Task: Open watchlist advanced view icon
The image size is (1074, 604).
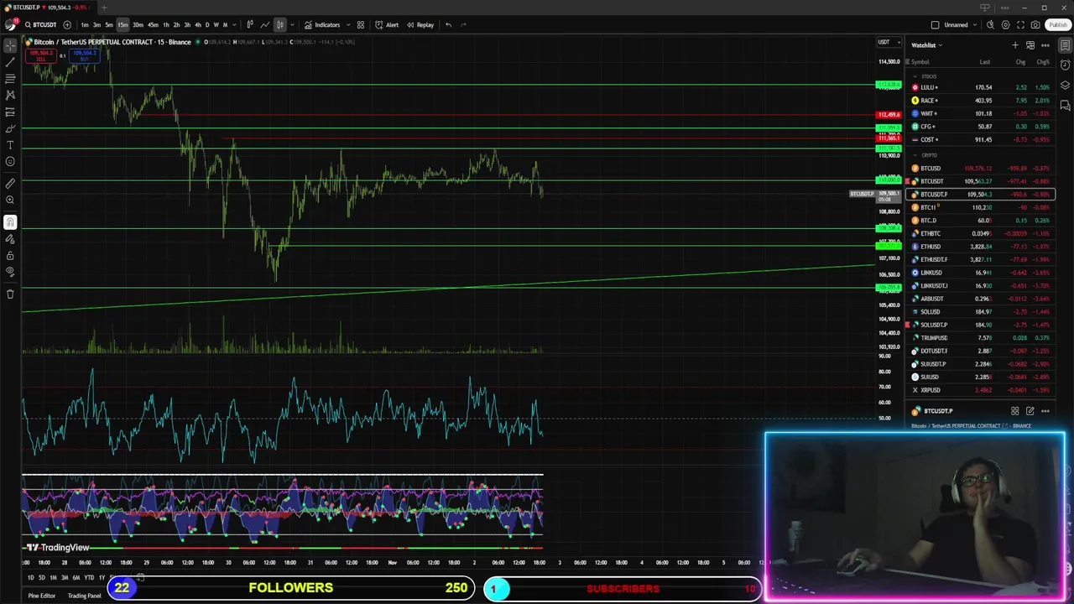Action: point(1030,45)
